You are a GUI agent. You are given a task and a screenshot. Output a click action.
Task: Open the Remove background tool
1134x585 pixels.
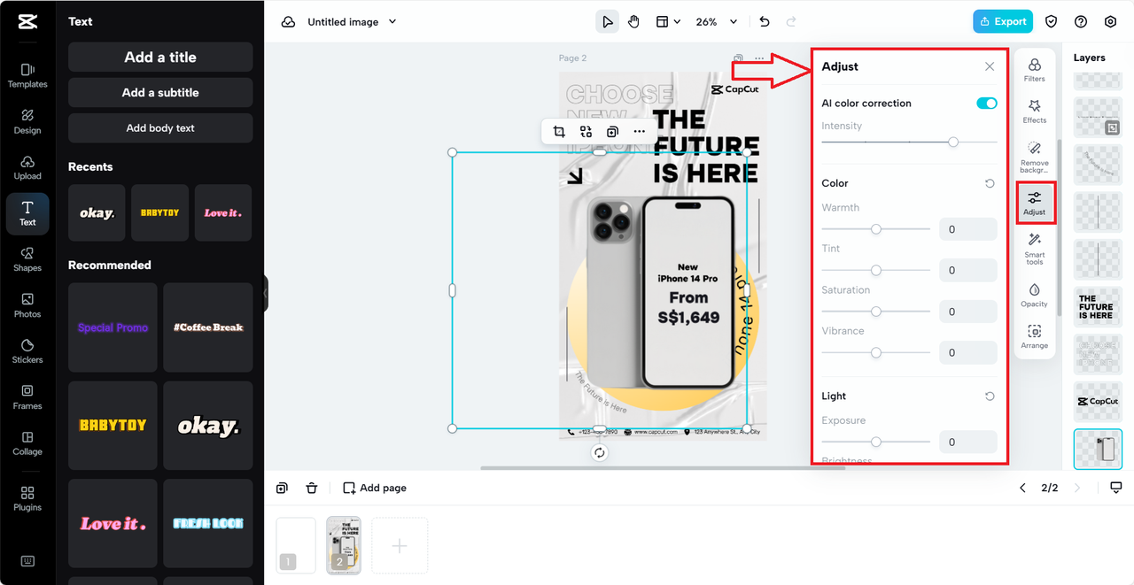pyautogui.click(x=1034, y=158)
